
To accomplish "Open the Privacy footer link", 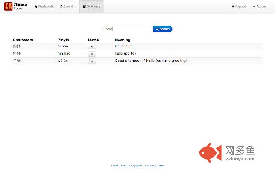I will click(149, 166).
